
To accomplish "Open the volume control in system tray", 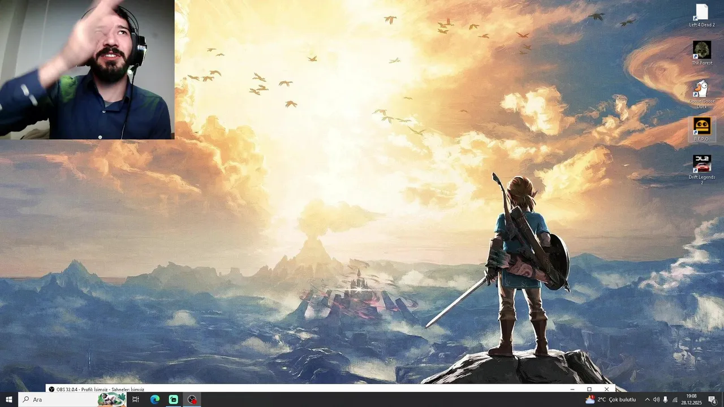I will tap(656, 400).
